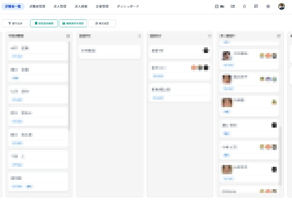Click the 絞り込み filter button
The width and height of the screenshot is (292, 200).
(x=15, y=23)
